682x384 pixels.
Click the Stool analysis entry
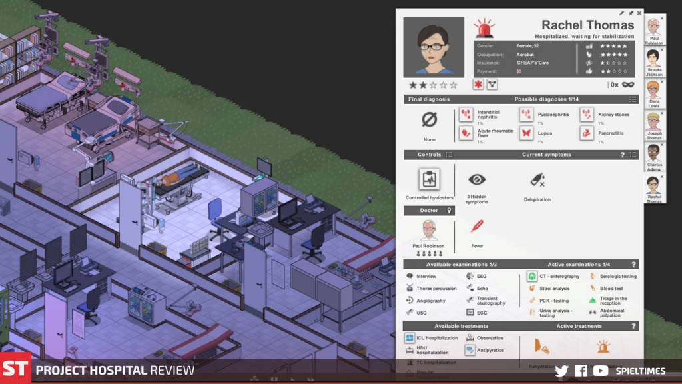click(x=549, y=288)
